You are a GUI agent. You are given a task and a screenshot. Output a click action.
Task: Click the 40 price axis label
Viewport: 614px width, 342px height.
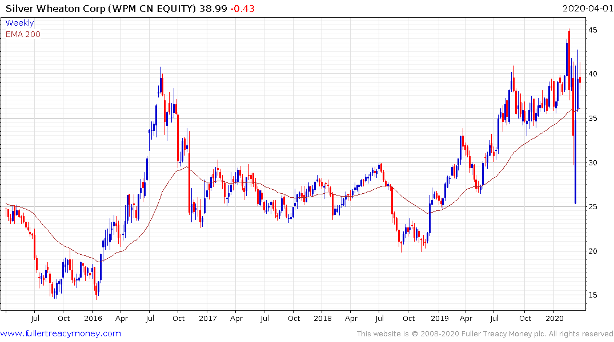[592, 74]
